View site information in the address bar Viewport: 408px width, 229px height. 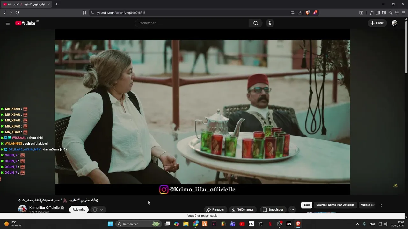[x=92, y=13]
